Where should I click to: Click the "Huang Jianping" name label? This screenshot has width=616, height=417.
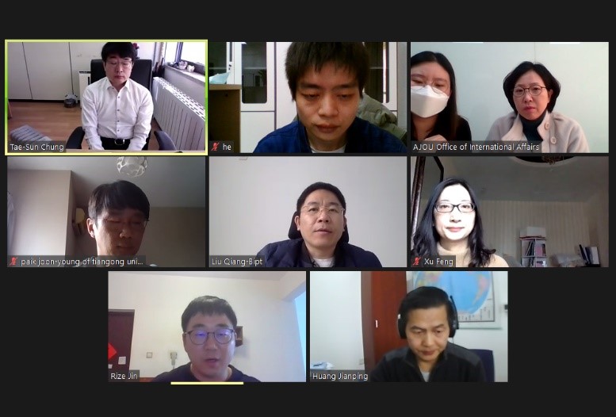click(340, 376)
